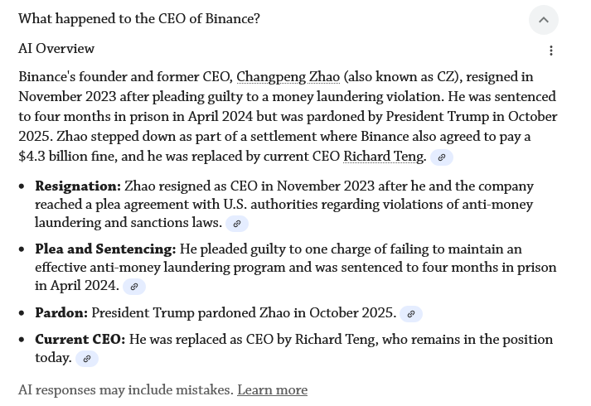Click source link icon in Resignation bullet

click(237, 224)
